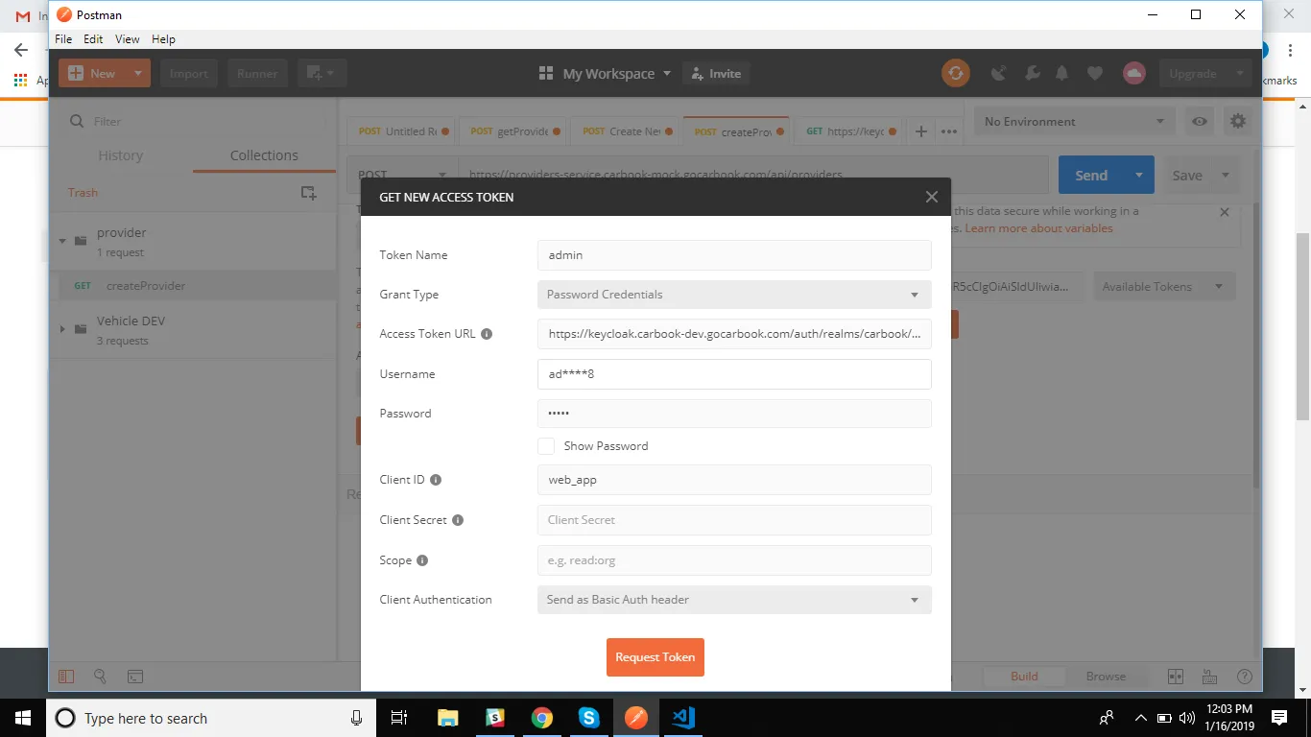
Task: Open the notifications bell icon
Action: [x=1062, y=73]
